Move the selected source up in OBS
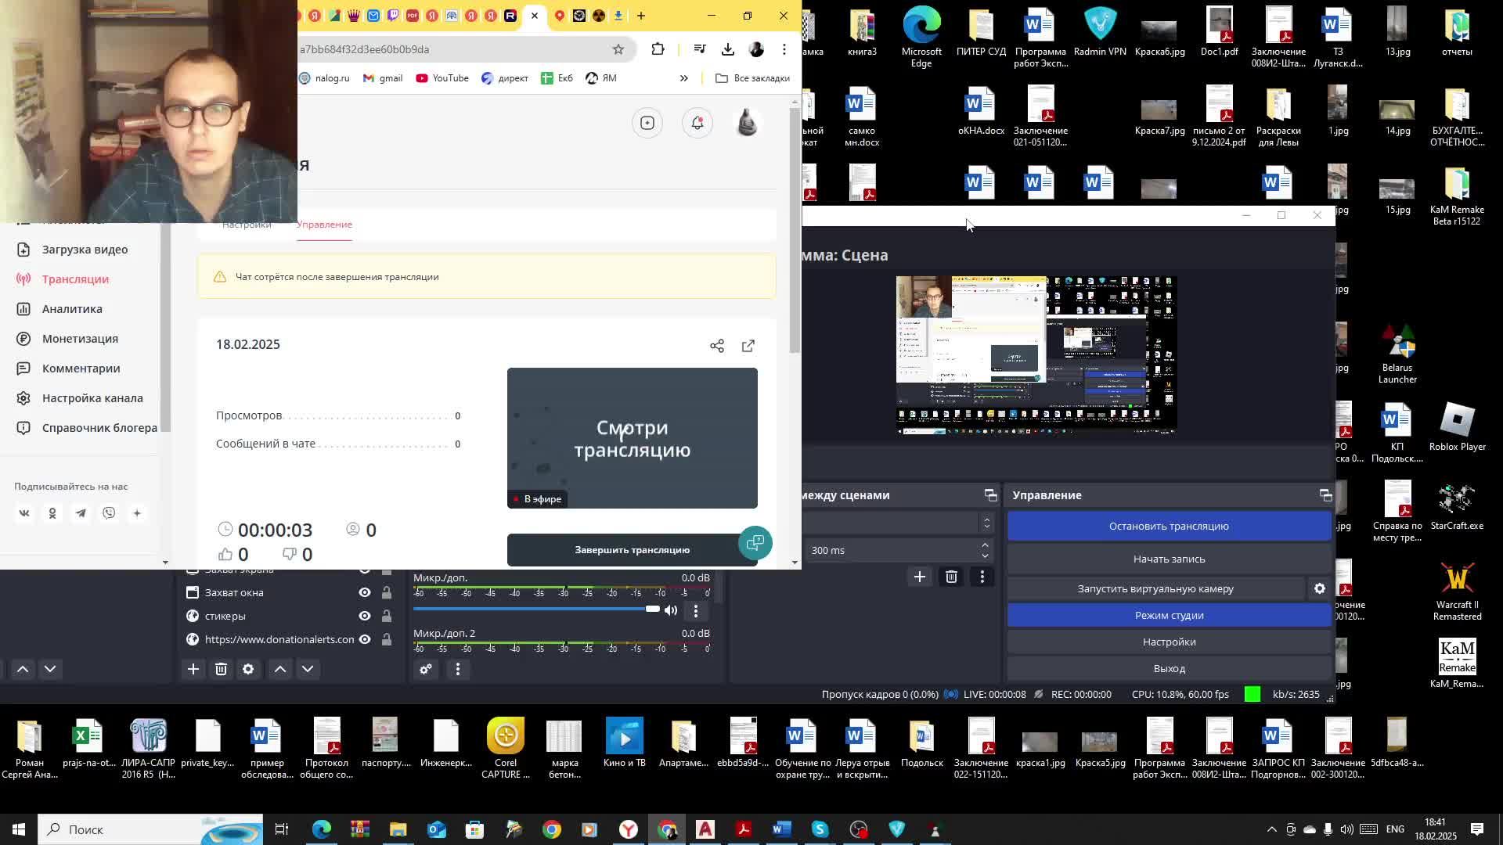The width and height of the screenshot is (1503, 845). point(280,669)
